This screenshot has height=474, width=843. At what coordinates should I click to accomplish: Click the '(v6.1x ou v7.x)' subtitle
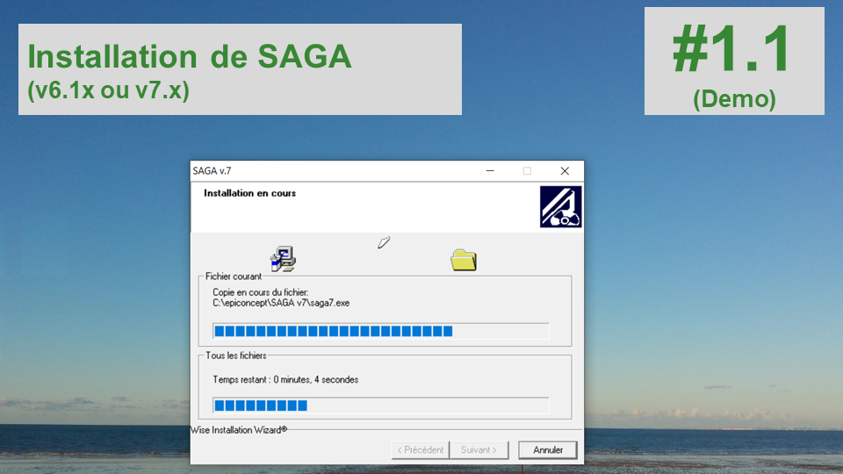point(109,90)
